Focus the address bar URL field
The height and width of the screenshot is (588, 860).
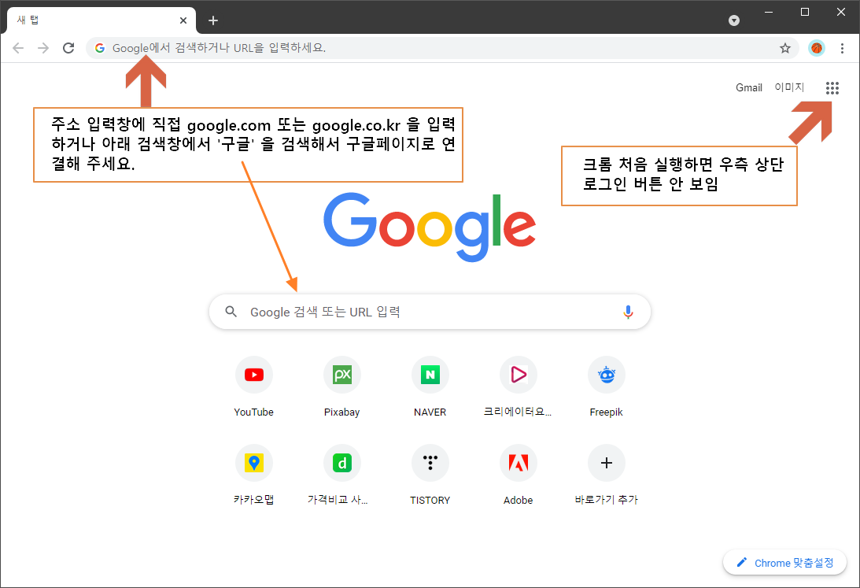coord(441,48)
